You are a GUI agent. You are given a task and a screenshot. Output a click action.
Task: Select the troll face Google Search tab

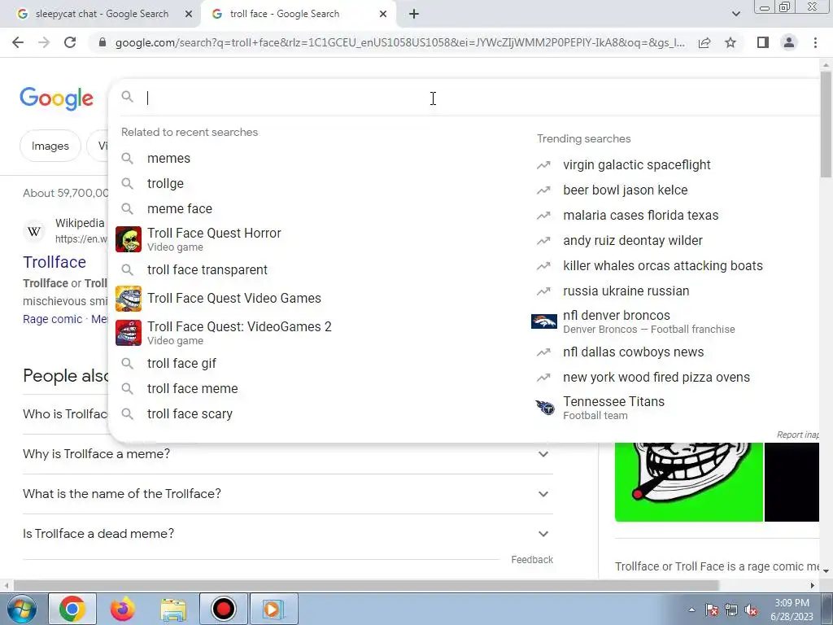[x=298, y=15]
